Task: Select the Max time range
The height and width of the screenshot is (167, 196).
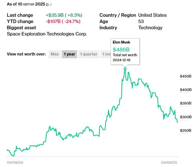Action: coord(55,54)
